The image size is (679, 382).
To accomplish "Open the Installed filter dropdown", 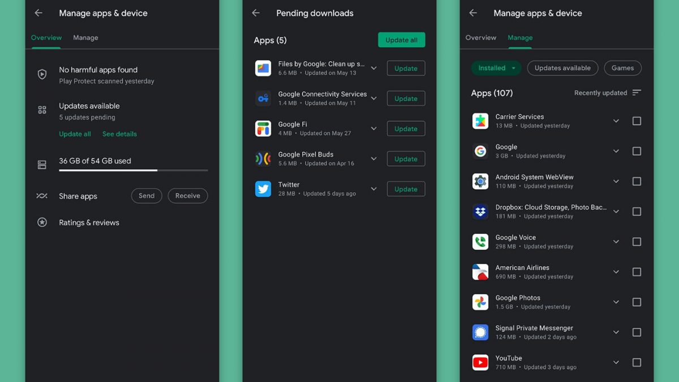I will [497, 68].
